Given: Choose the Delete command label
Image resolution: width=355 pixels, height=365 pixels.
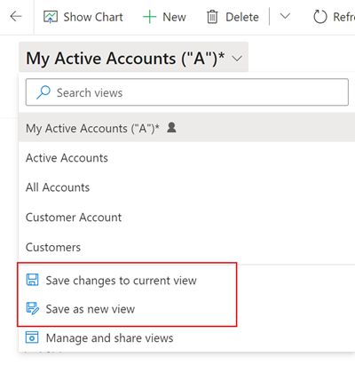Looking at the screenshot, I should pos(242,17).
